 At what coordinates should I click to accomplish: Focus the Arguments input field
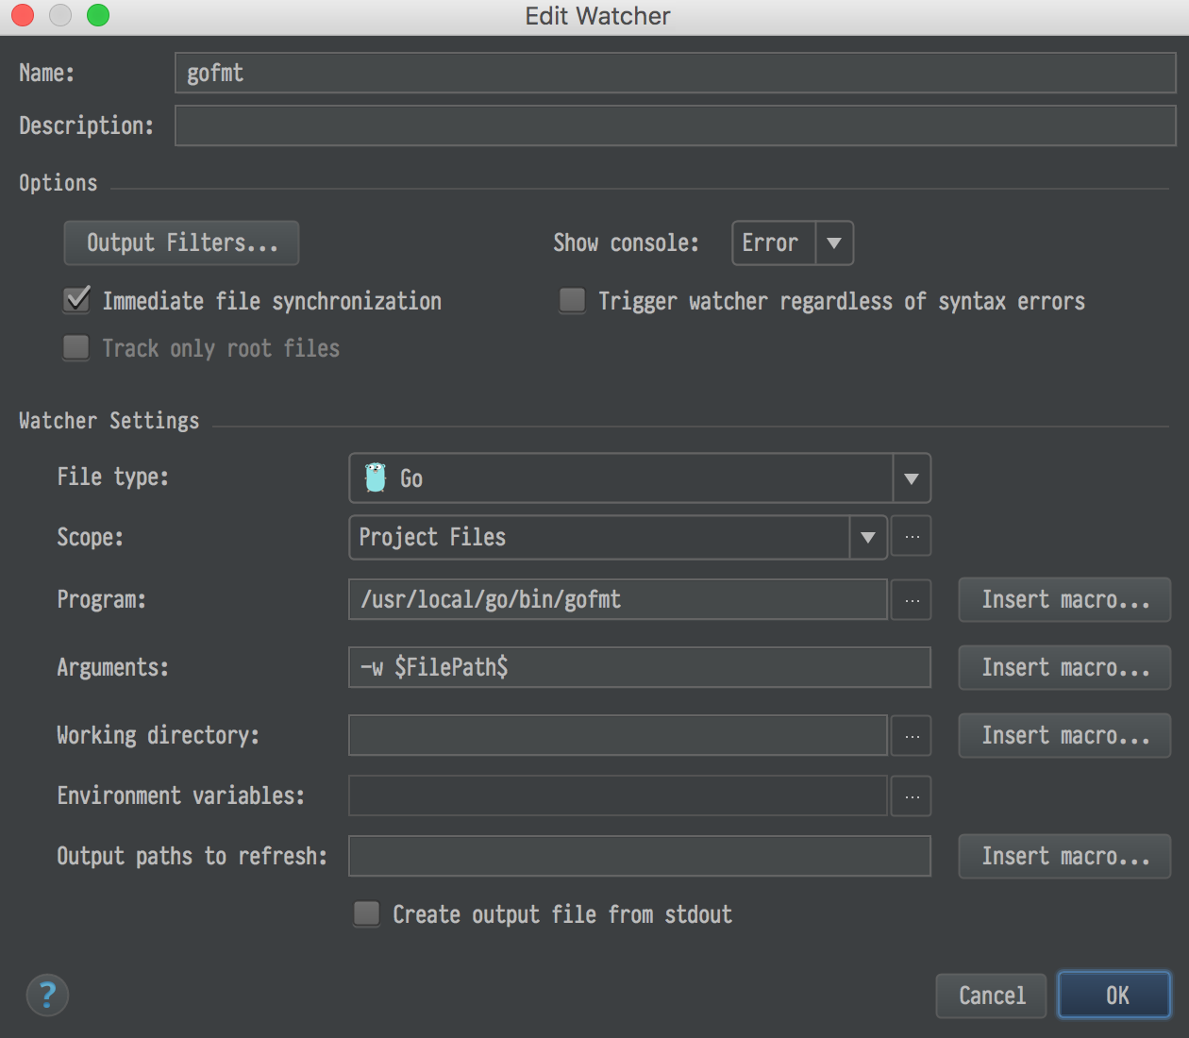tap(639, 668)
